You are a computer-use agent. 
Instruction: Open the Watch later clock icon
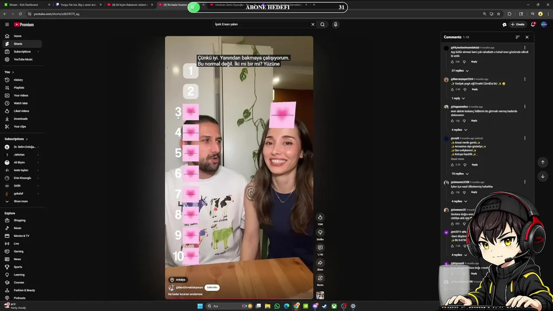coord(7,103)
